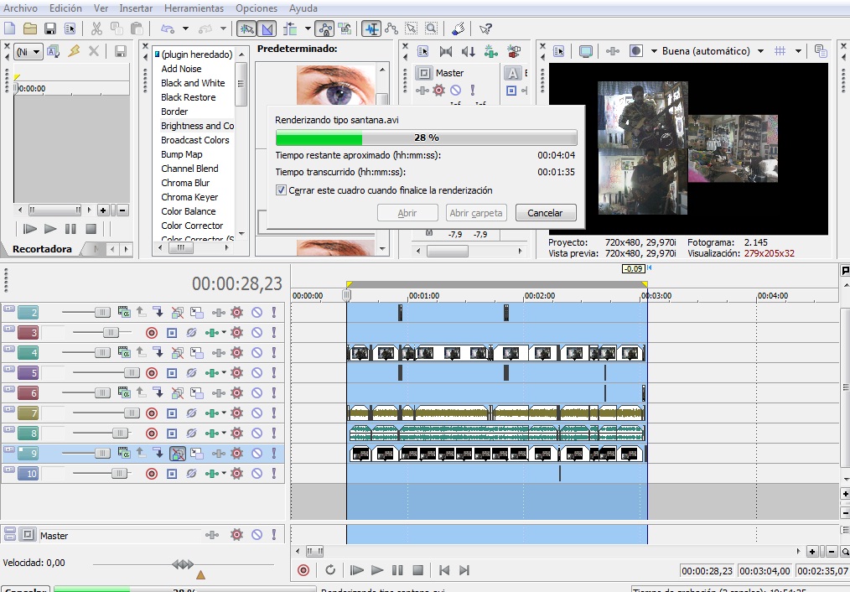Screen dimensions: 850x592
Task: Click the record button in transport bar
Action: coord(303,570)
